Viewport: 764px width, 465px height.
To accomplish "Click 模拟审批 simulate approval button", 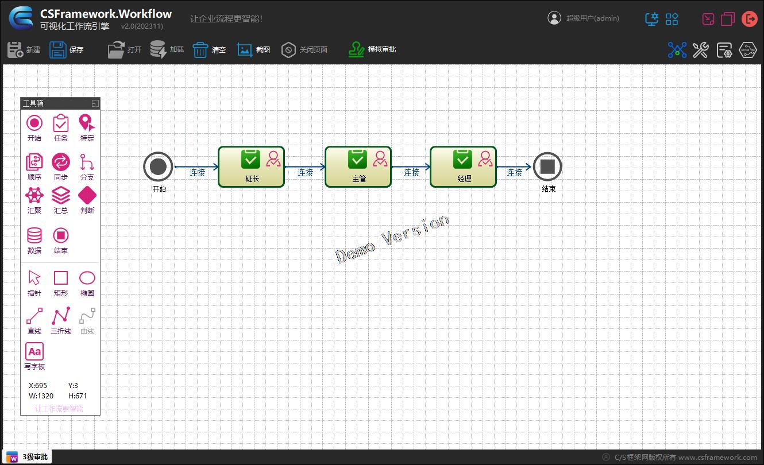I will pyautogui.click(x=372, y=50).
